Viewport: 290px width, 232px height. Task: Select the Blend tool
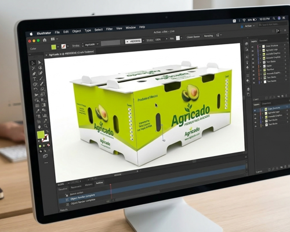(44, 110)
